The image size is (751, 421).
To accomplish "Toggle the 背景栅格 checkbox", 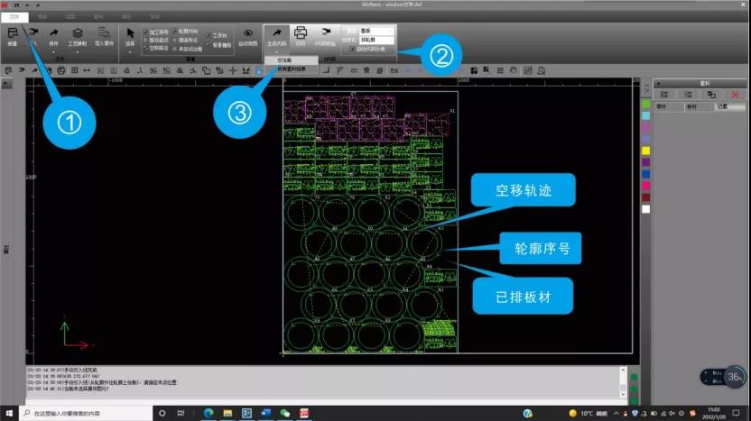I will point(209,45).
